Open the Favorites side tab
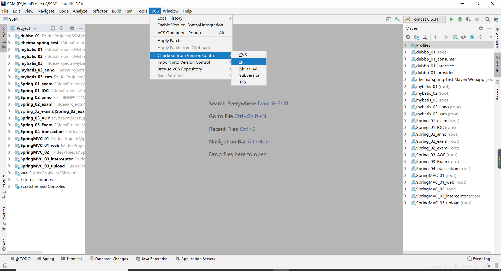 pos(4,219)
